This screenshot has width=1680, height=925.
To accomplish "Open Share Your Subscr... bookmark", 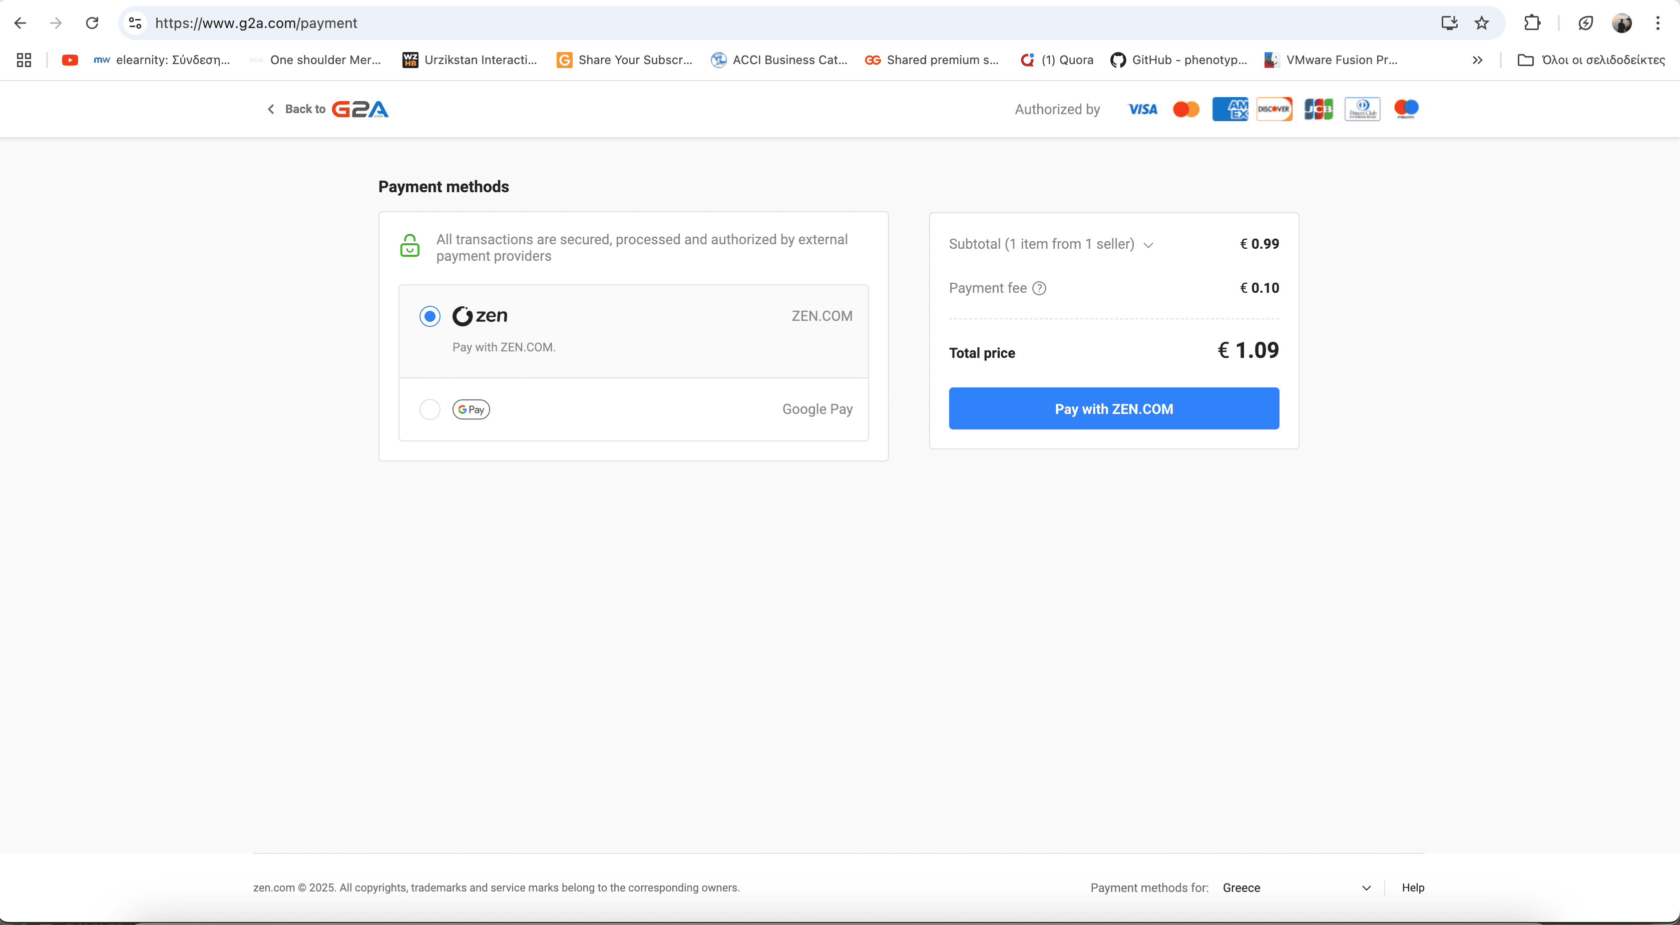I will 624,60.
